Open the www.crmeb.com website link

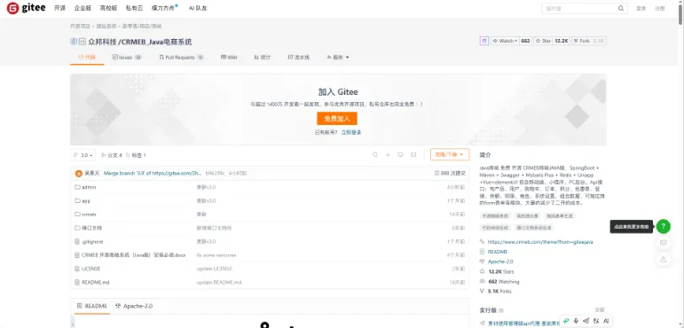[540, 242]
